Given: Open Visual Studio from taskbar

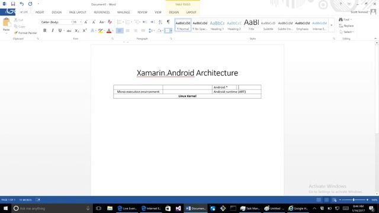Looking at the screenshot, I should click(178, 208).
